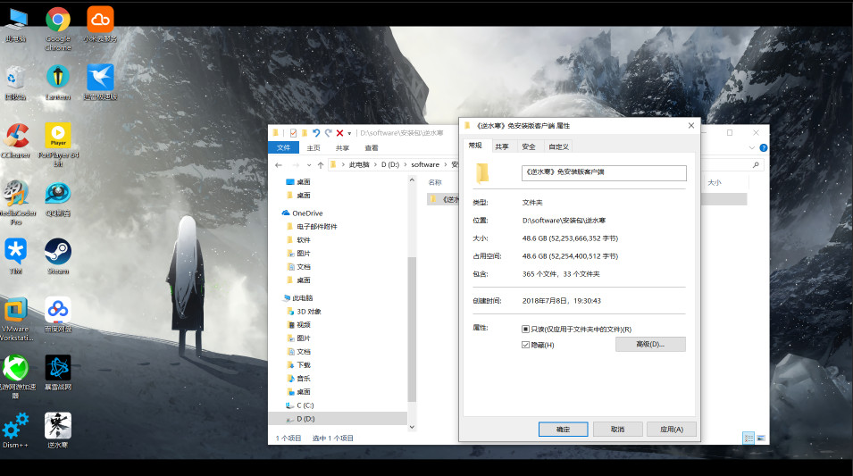Click the nav pane scrollbar down arrow
Viewport: 853px width, 476px height.
point(412,427)
